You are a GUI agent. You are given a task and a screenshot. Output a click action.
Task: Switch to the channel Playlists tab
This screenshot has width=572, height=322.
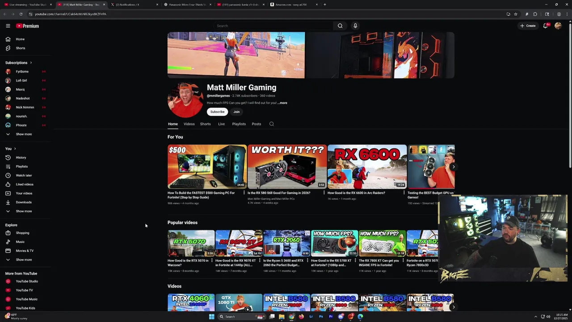[239, 124]
